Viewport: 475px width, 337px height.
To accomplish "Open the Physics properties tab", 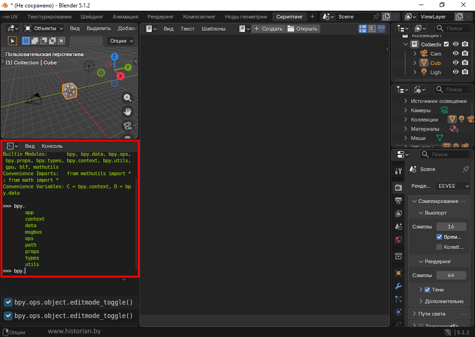I will [x=398, y=312].
